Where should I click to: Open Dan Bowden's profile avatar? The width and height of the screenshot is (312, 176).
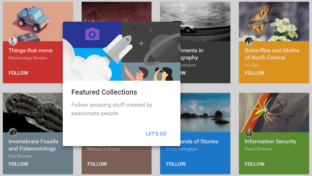(x=13, y=132)
